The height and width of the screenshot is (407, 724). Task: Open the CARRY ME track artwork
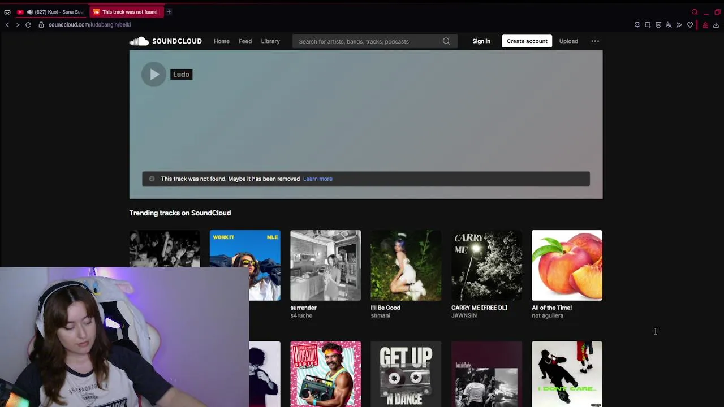pyautogui.click(x=486, y=265)
